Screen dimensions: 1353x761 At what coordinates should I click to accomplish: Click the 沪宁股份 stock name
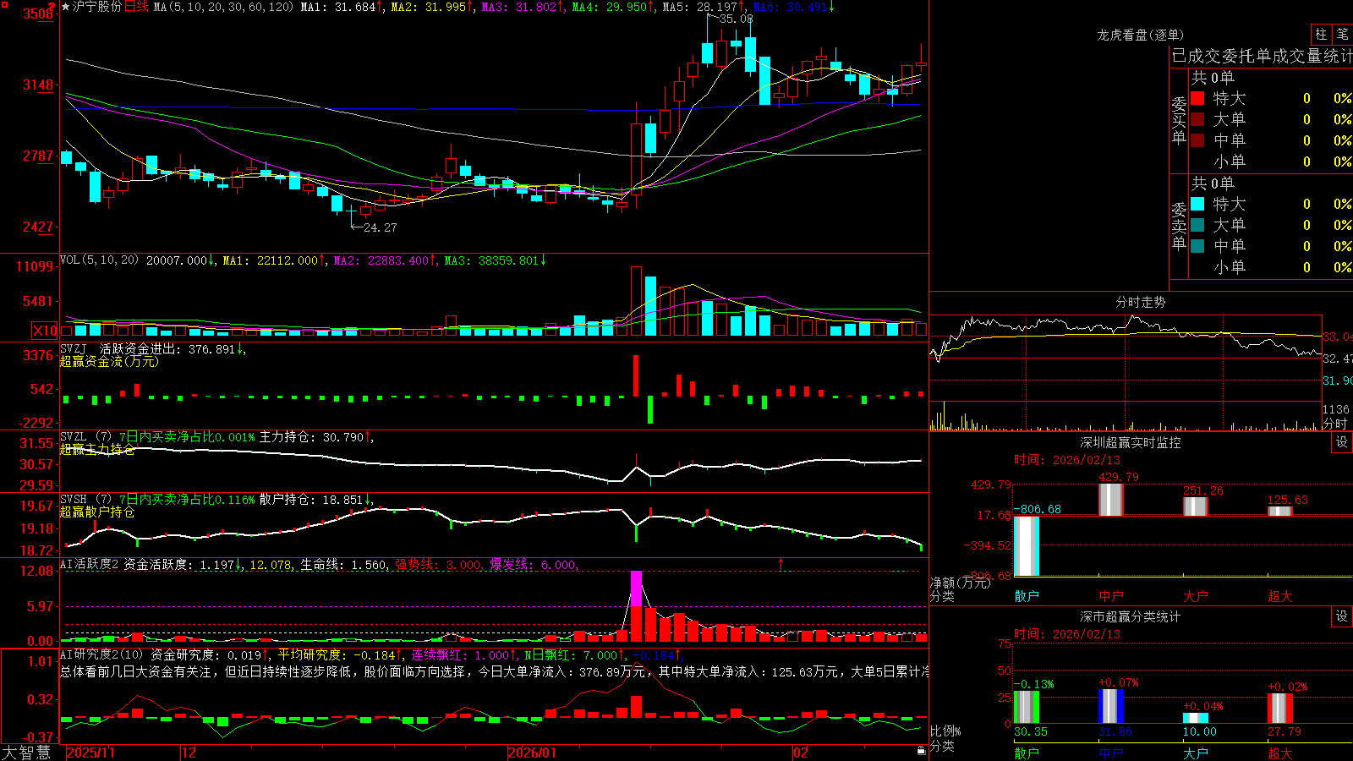point(97,7)
